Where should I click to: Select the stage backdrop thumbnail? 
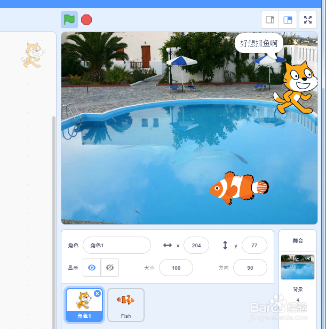[x=298, y=267]
